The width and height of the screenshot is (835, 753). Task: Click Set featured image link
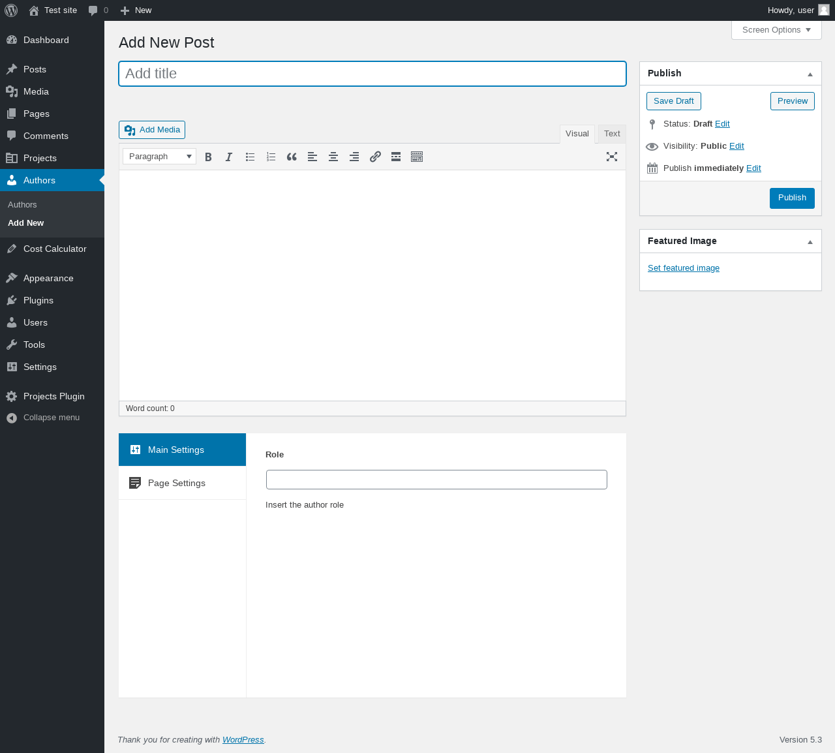click(684, 268)
